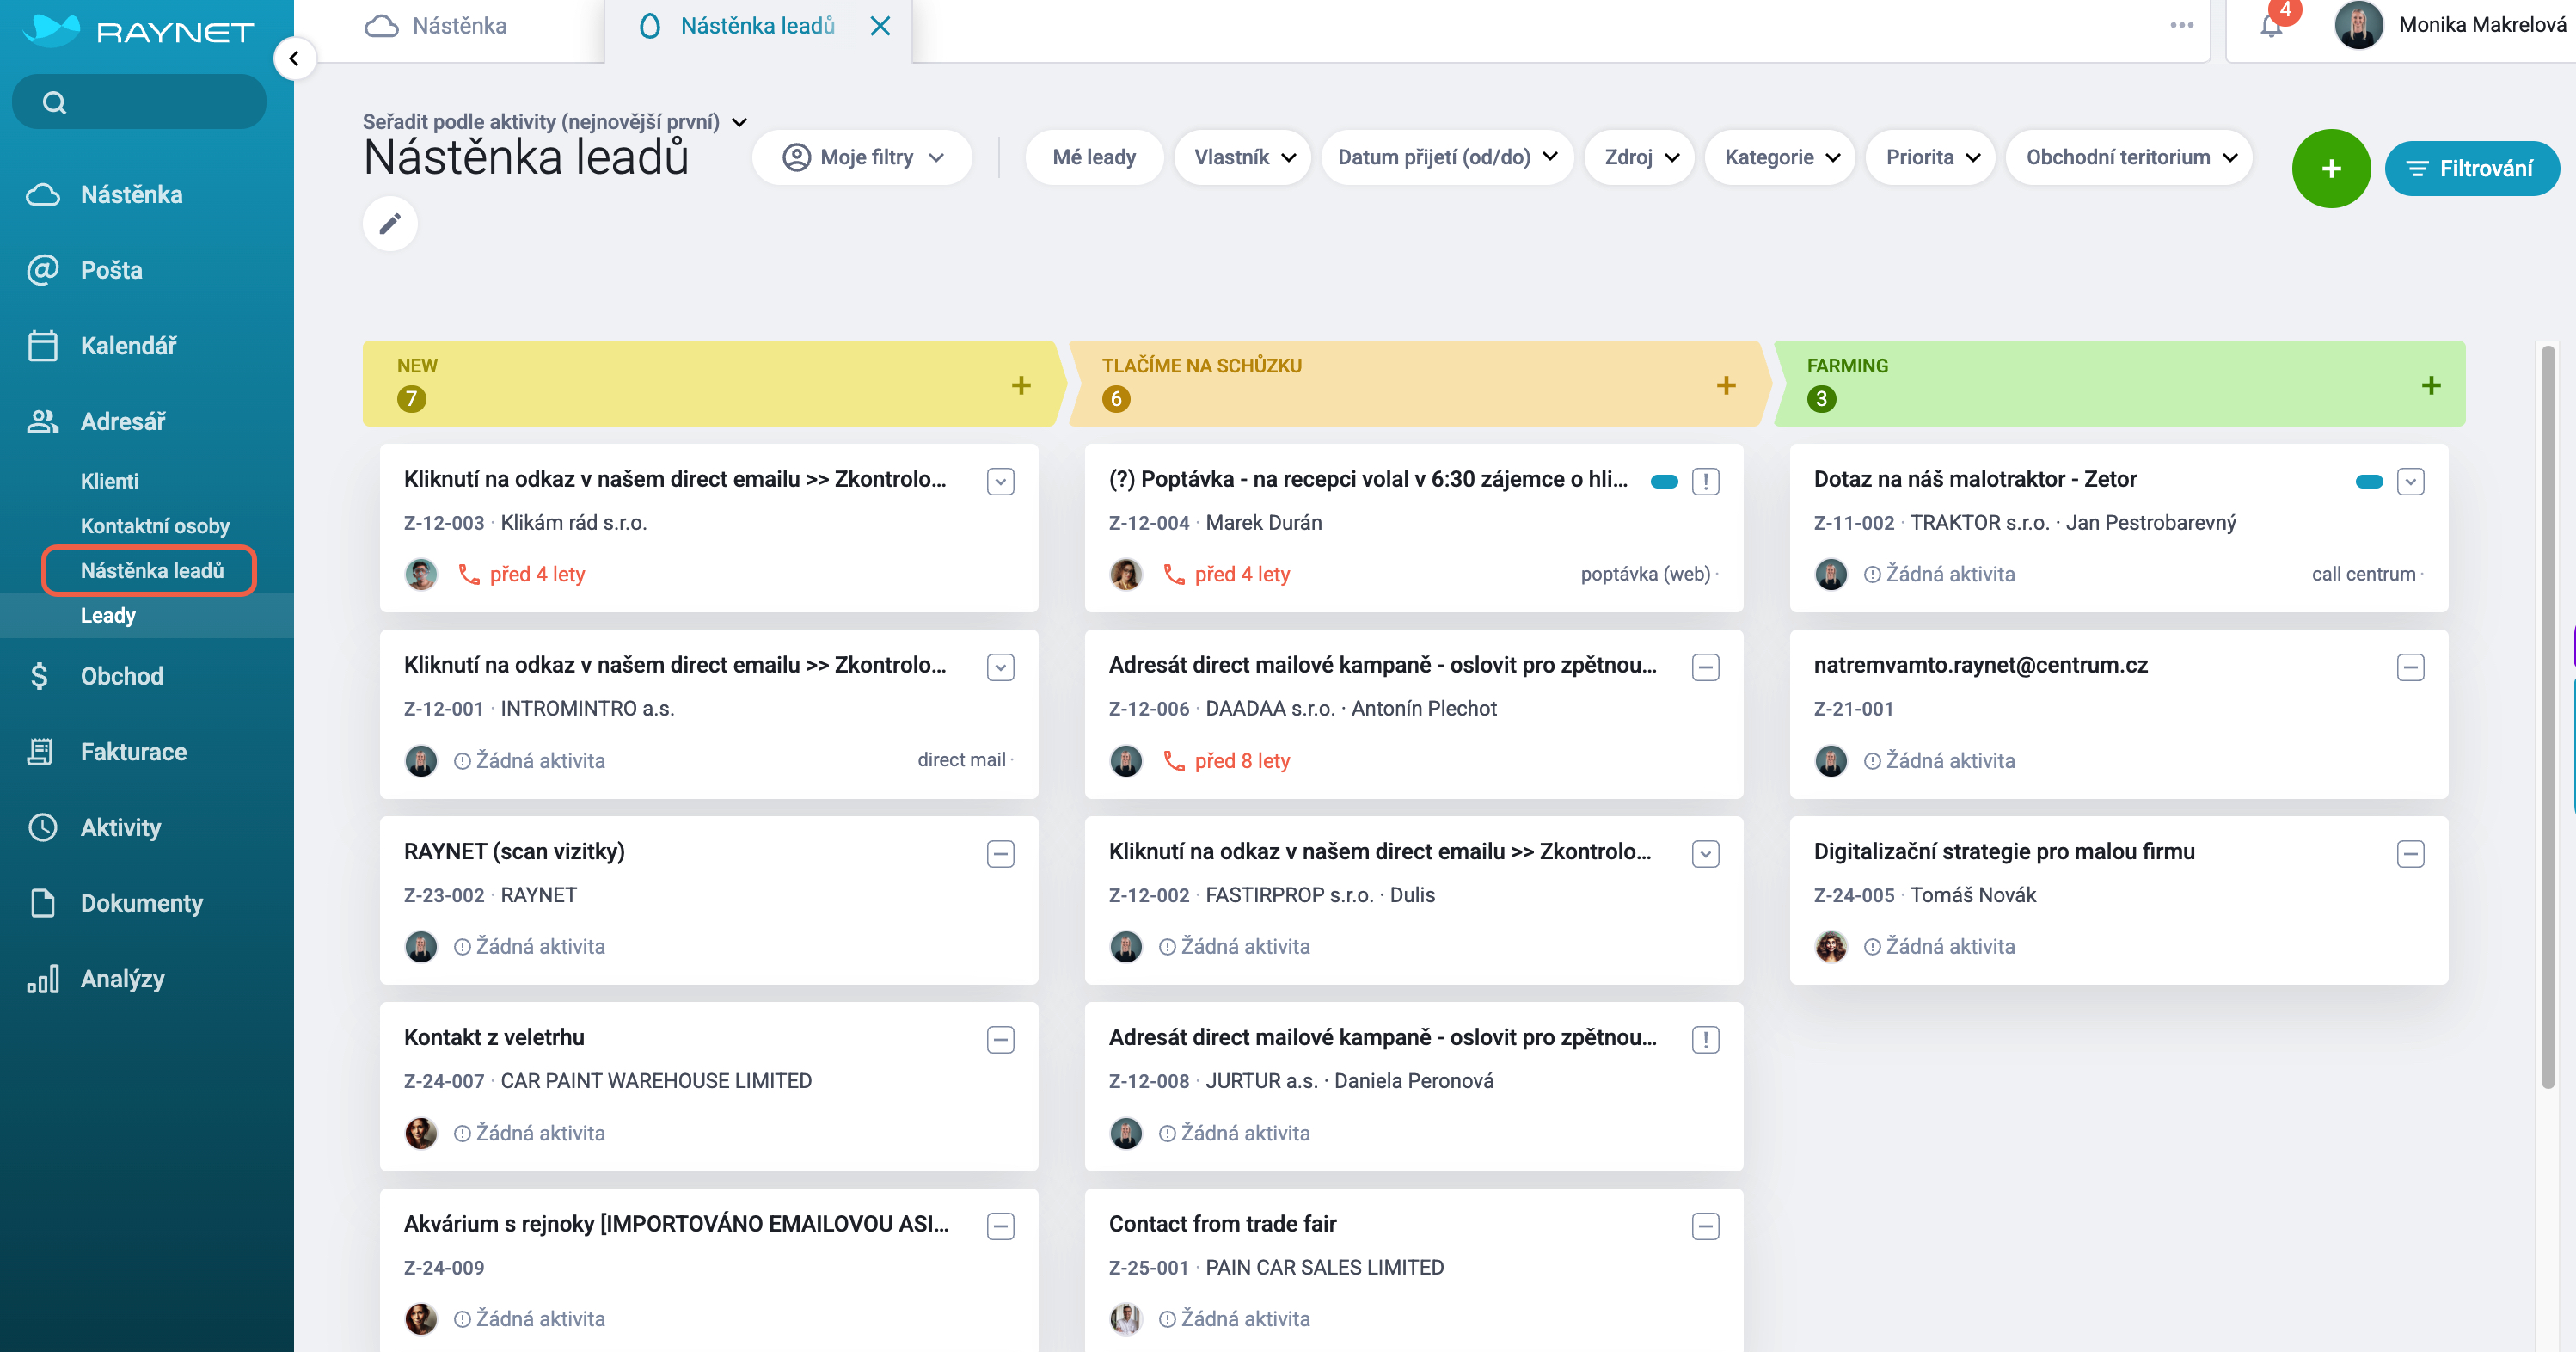2576x1352 pixels.
Task: Open Klienti submenu item
Action: [109, 481]
